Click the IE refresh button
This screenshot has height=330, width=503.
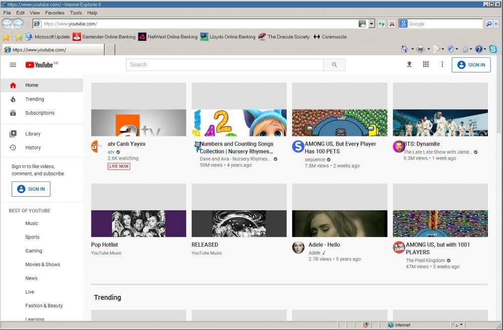tap(382, 24)
